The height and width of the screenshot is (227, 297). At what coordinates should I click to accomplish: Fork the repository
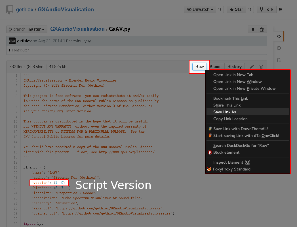266,9
